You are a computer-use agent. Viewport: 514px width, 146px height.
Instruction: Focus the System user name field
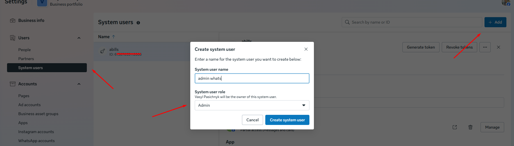tap(252, 78)
